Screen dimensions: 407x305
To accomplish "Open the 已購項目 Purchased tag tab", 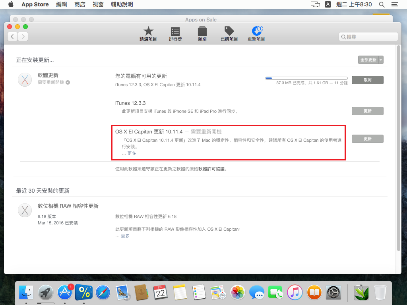I will 229,34.
